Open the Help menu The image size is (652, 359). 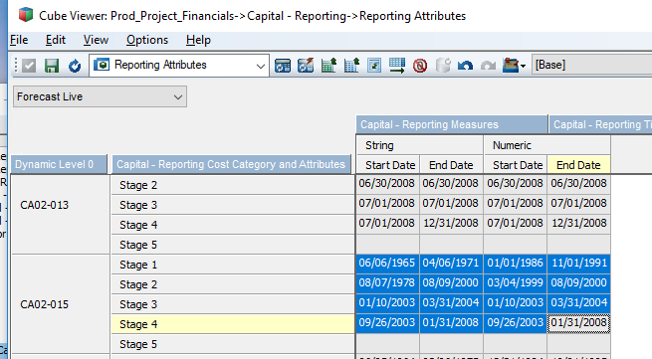[198, 40]
